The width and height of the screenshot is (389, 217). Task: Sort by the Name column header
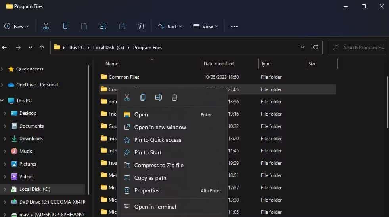pyautogui.click(x=112, y=64)
